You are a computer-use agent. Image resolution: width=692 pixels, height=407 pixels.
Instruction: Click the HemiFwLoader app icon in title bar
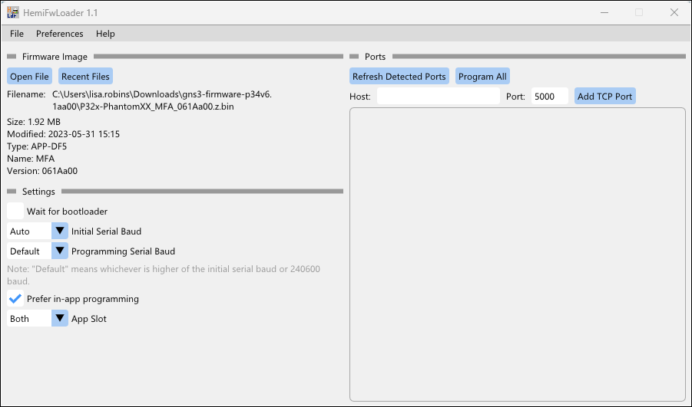point(13,12)
